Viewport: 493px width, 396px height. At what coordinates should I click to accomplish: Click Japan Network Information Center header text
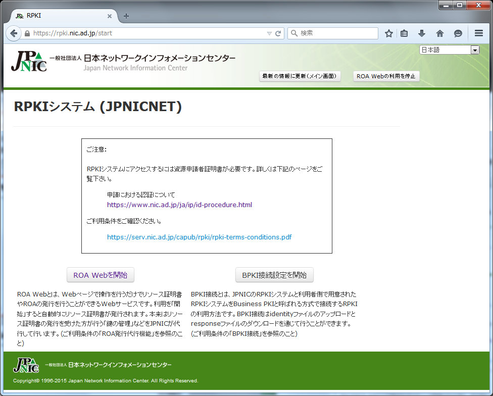coord(135,68)
